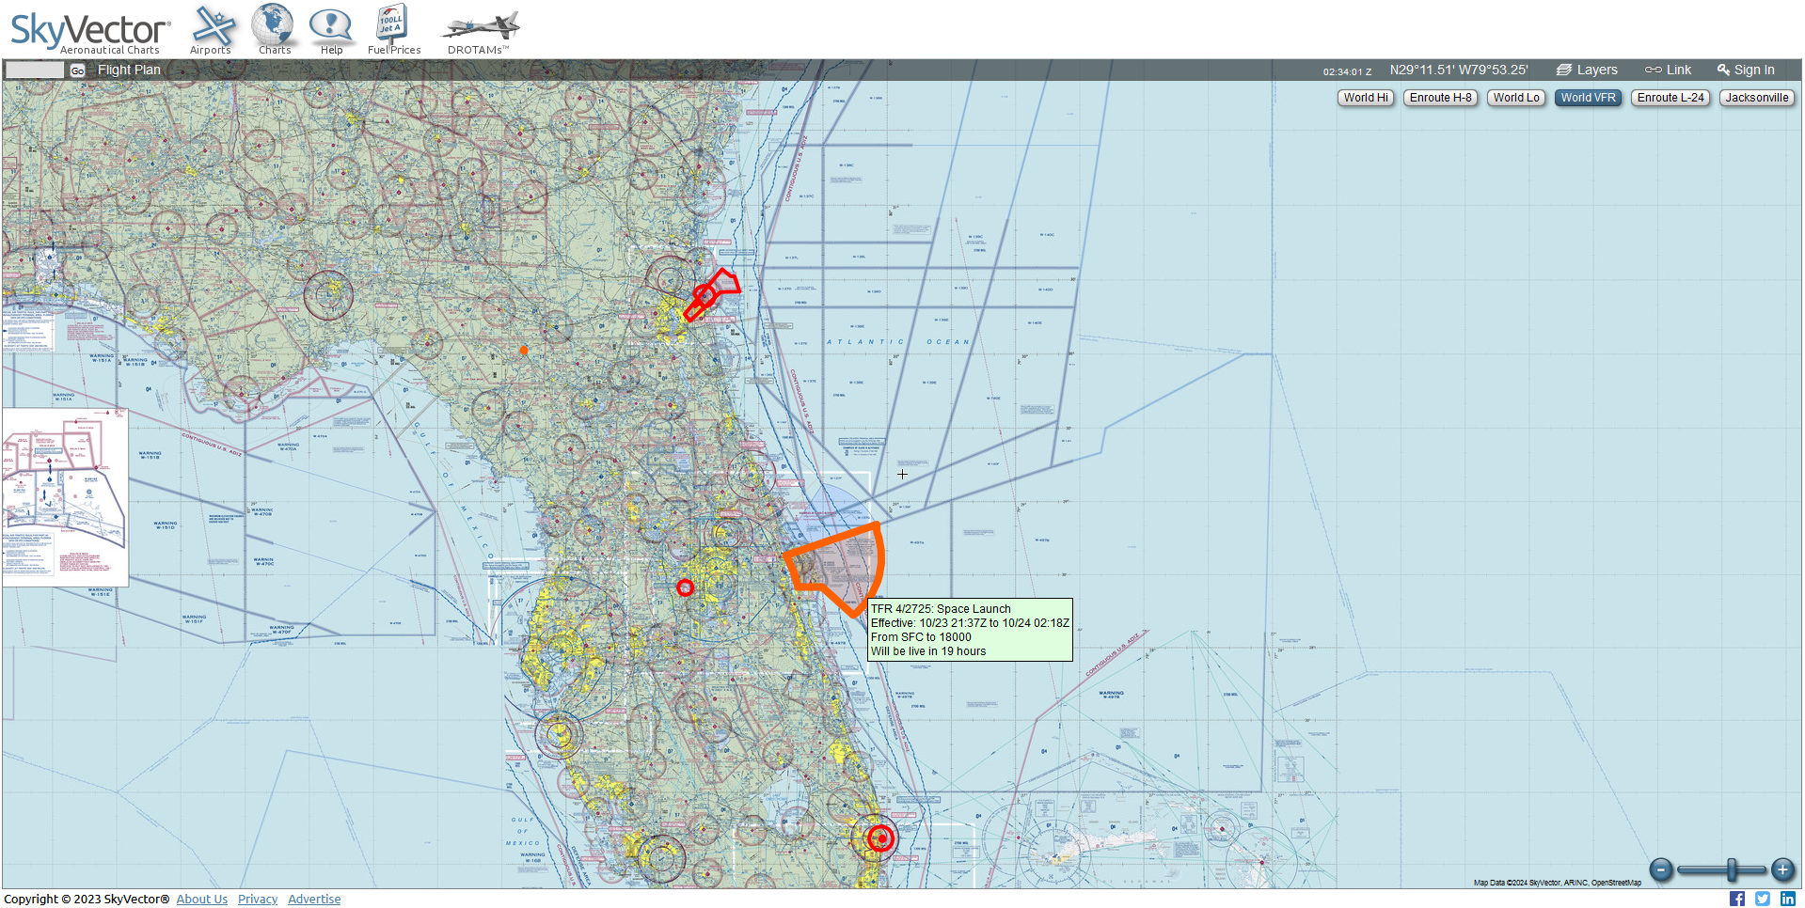Switch to World Lo chart
This screenshot has width=1805, height=908.
pos(1516,98)
